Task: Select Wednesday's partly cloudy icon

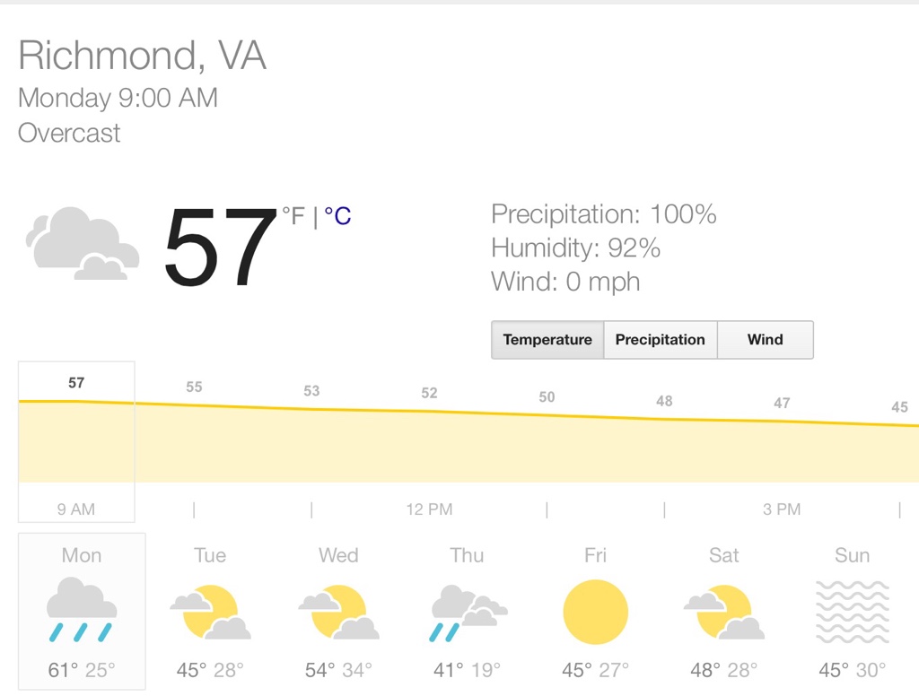Action: coord(338,612)
